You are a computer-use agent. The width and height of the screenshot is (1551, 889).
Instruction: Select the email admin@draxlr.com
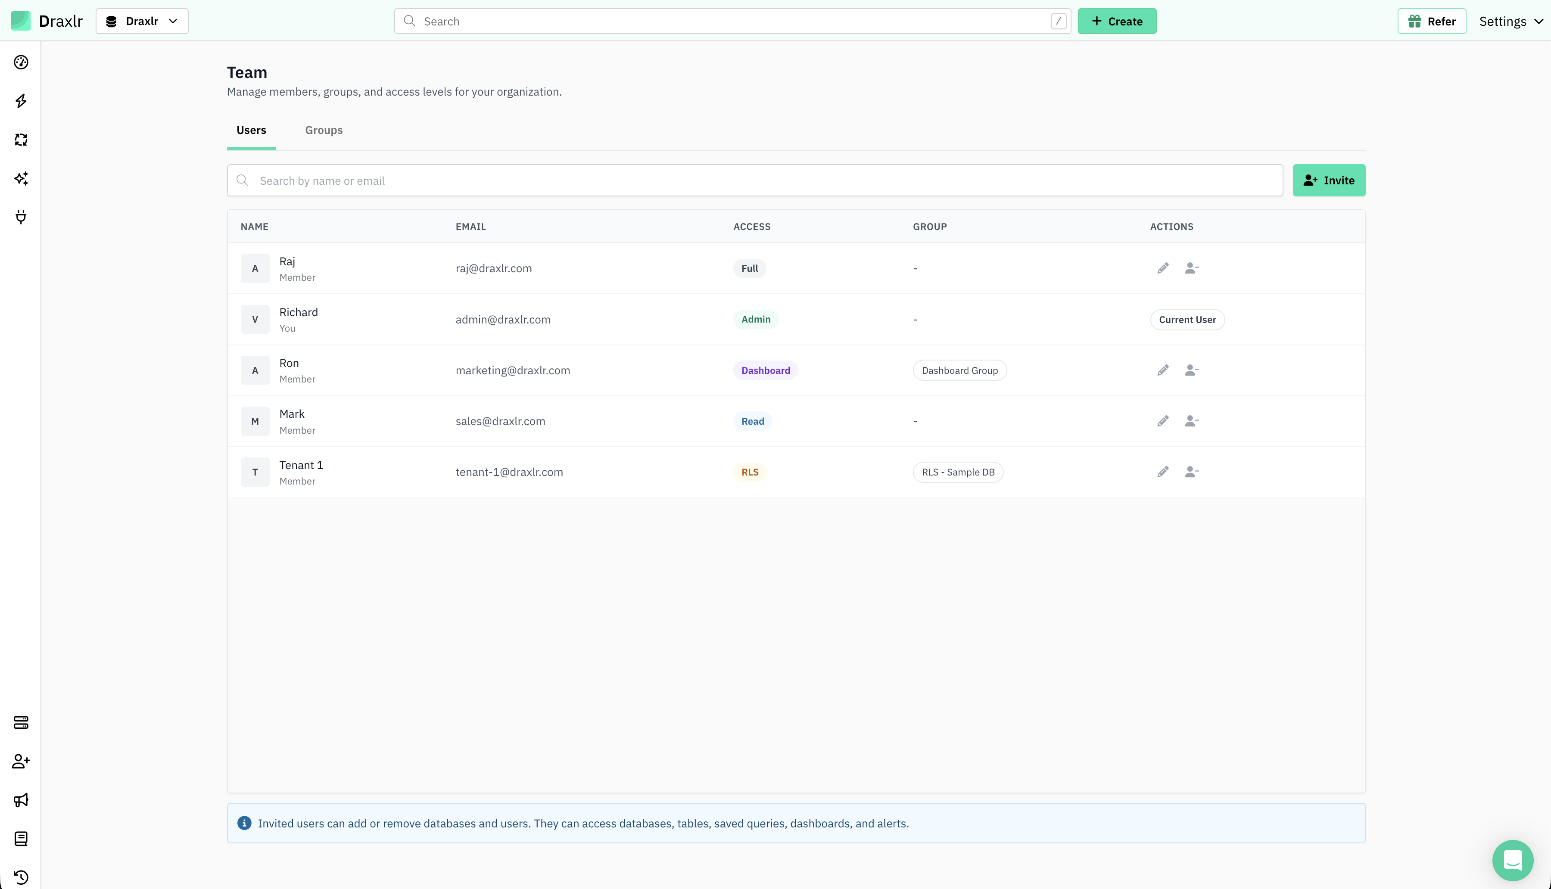pos(502,319)
